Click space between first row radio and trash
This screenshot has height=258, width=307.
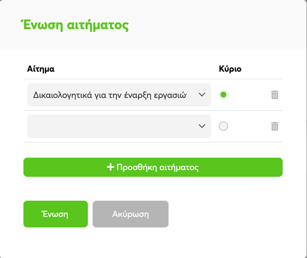(250, 95)
